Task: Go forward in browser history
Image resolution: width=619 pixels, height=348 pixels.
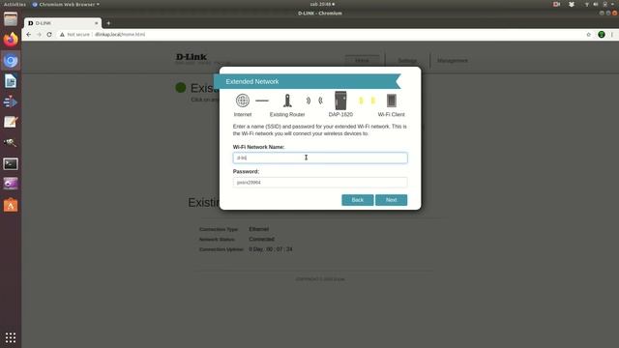Action: pyautogui.click(x=39, y=35)
